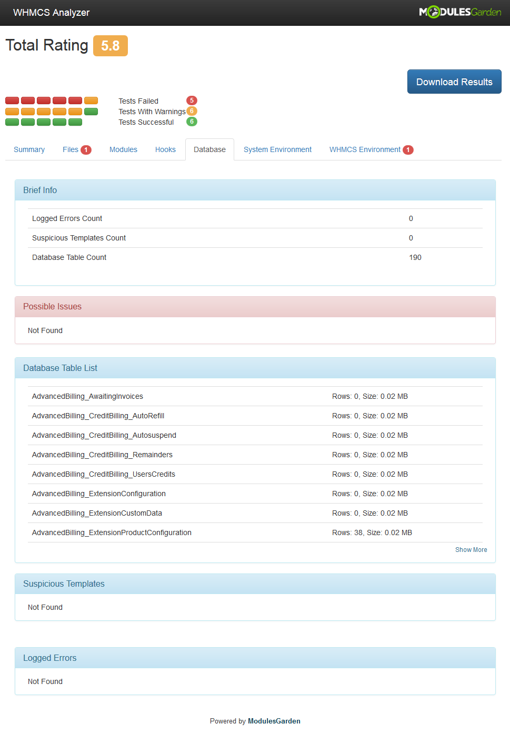
Task: Click the Rows: 38 size value
Action: coord(372,532)
